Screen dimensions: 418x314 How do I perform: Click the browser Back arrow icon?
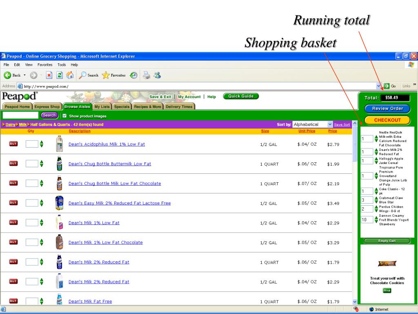click(x=7, y=75)
